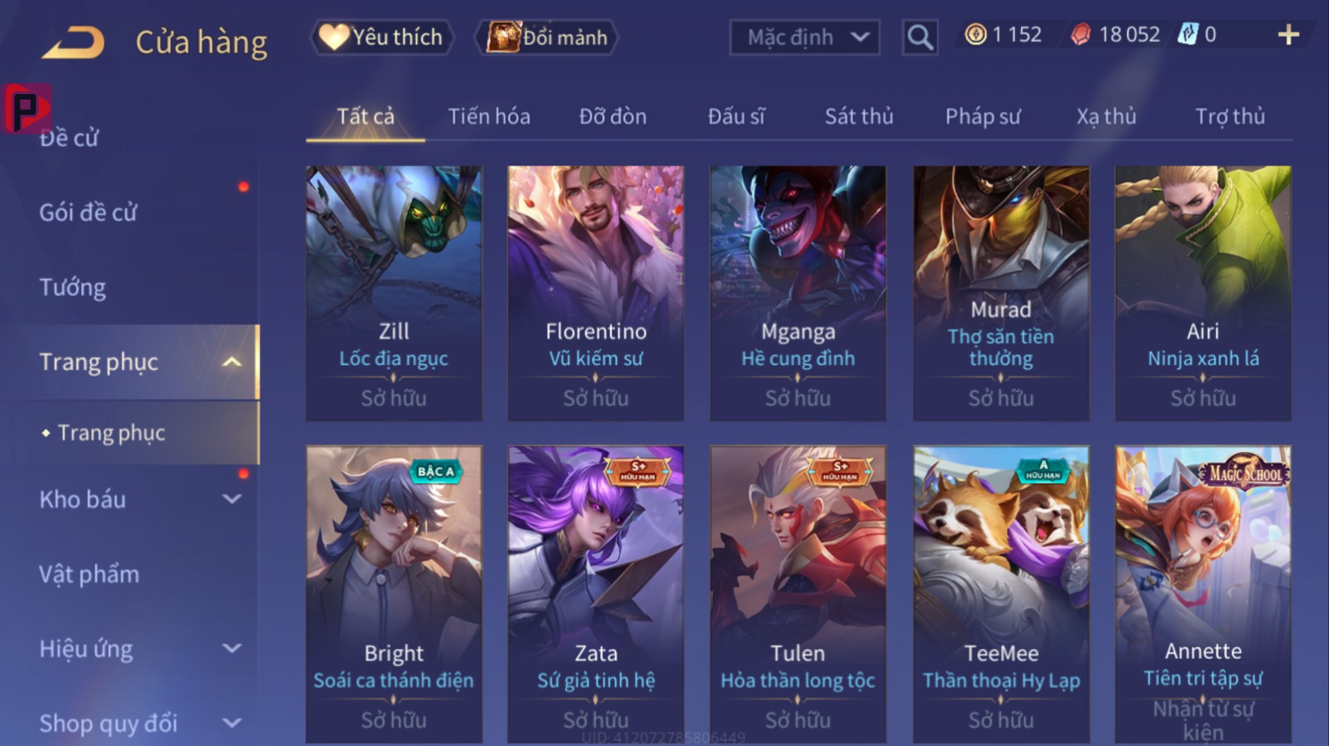Open the search magnifier icon
1329x746 pixels.
[920, 37]
